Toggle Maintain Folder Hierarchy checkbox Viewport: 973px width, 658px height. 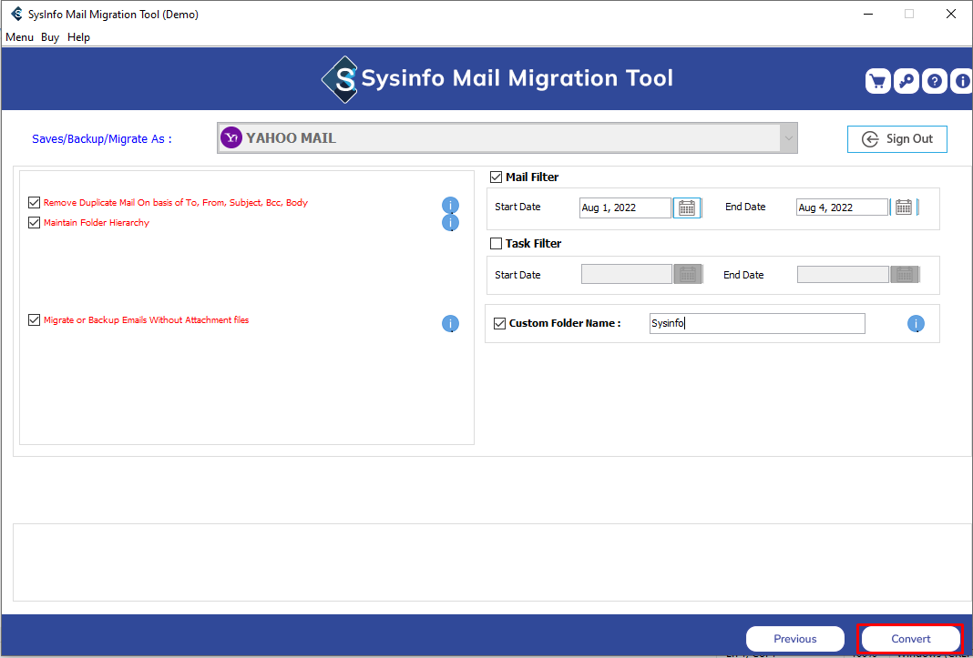pos(35,223)
